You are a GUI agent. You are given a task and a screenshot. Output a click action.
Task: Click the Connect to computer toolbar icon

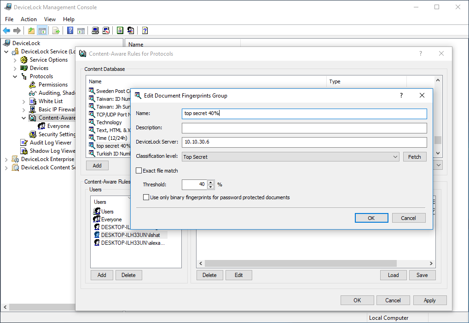[95, 30]
